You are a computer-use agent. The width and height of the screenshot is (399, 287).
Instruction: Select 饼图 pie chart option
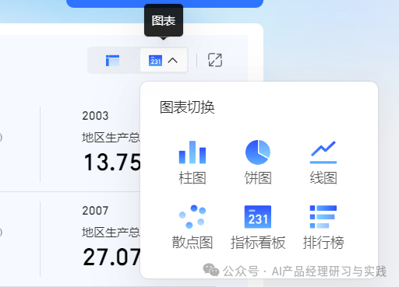258,163
